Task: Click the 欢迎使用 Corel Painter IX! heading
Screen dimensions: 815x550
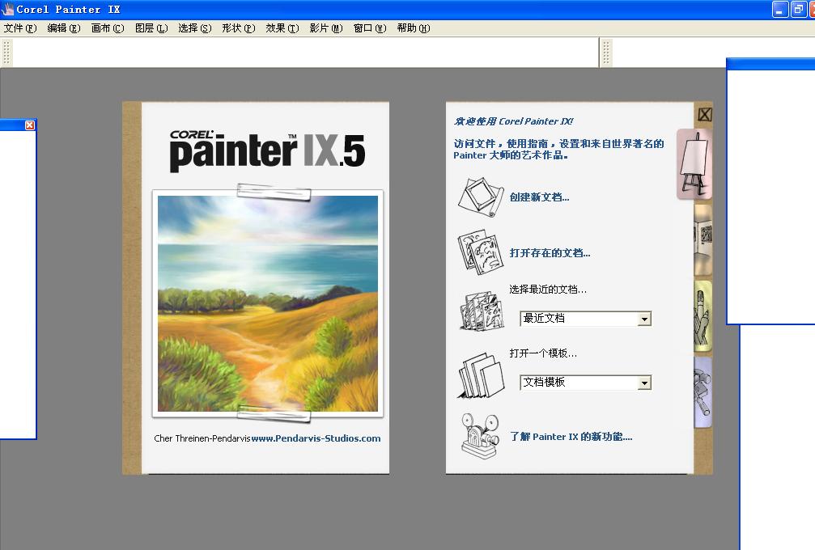Action: pyautogui.click(x=514, y=121)
